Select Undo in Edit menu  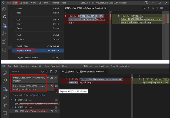tap(38, 8)
